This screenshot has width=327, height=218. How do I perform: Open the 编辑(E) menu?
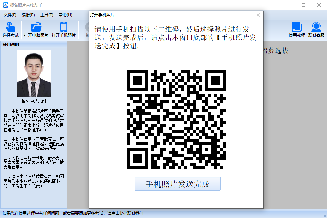click(28, 15)
